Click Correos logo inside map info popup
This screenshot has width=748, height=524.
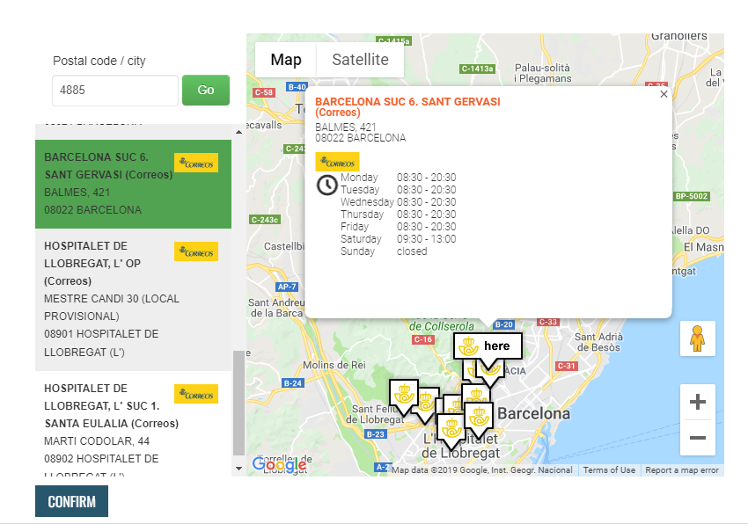pos(337,162)
